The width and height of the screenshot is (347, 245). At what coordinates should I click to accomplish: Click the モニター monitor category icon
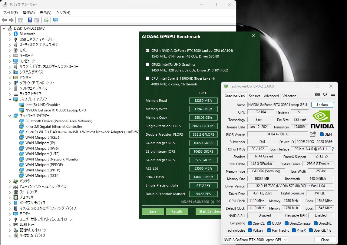[x=15, y=214]
